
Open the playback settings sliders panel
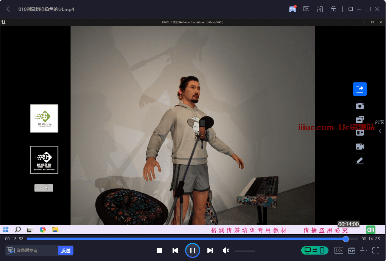(x=364, y=250)
